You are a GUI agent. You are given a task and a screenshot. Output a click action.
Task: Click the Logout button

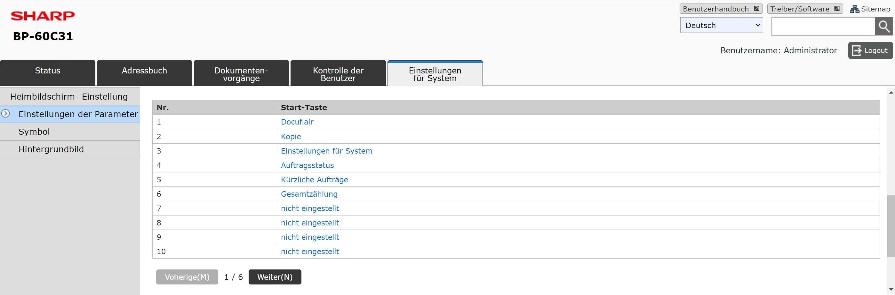(870, 51)
